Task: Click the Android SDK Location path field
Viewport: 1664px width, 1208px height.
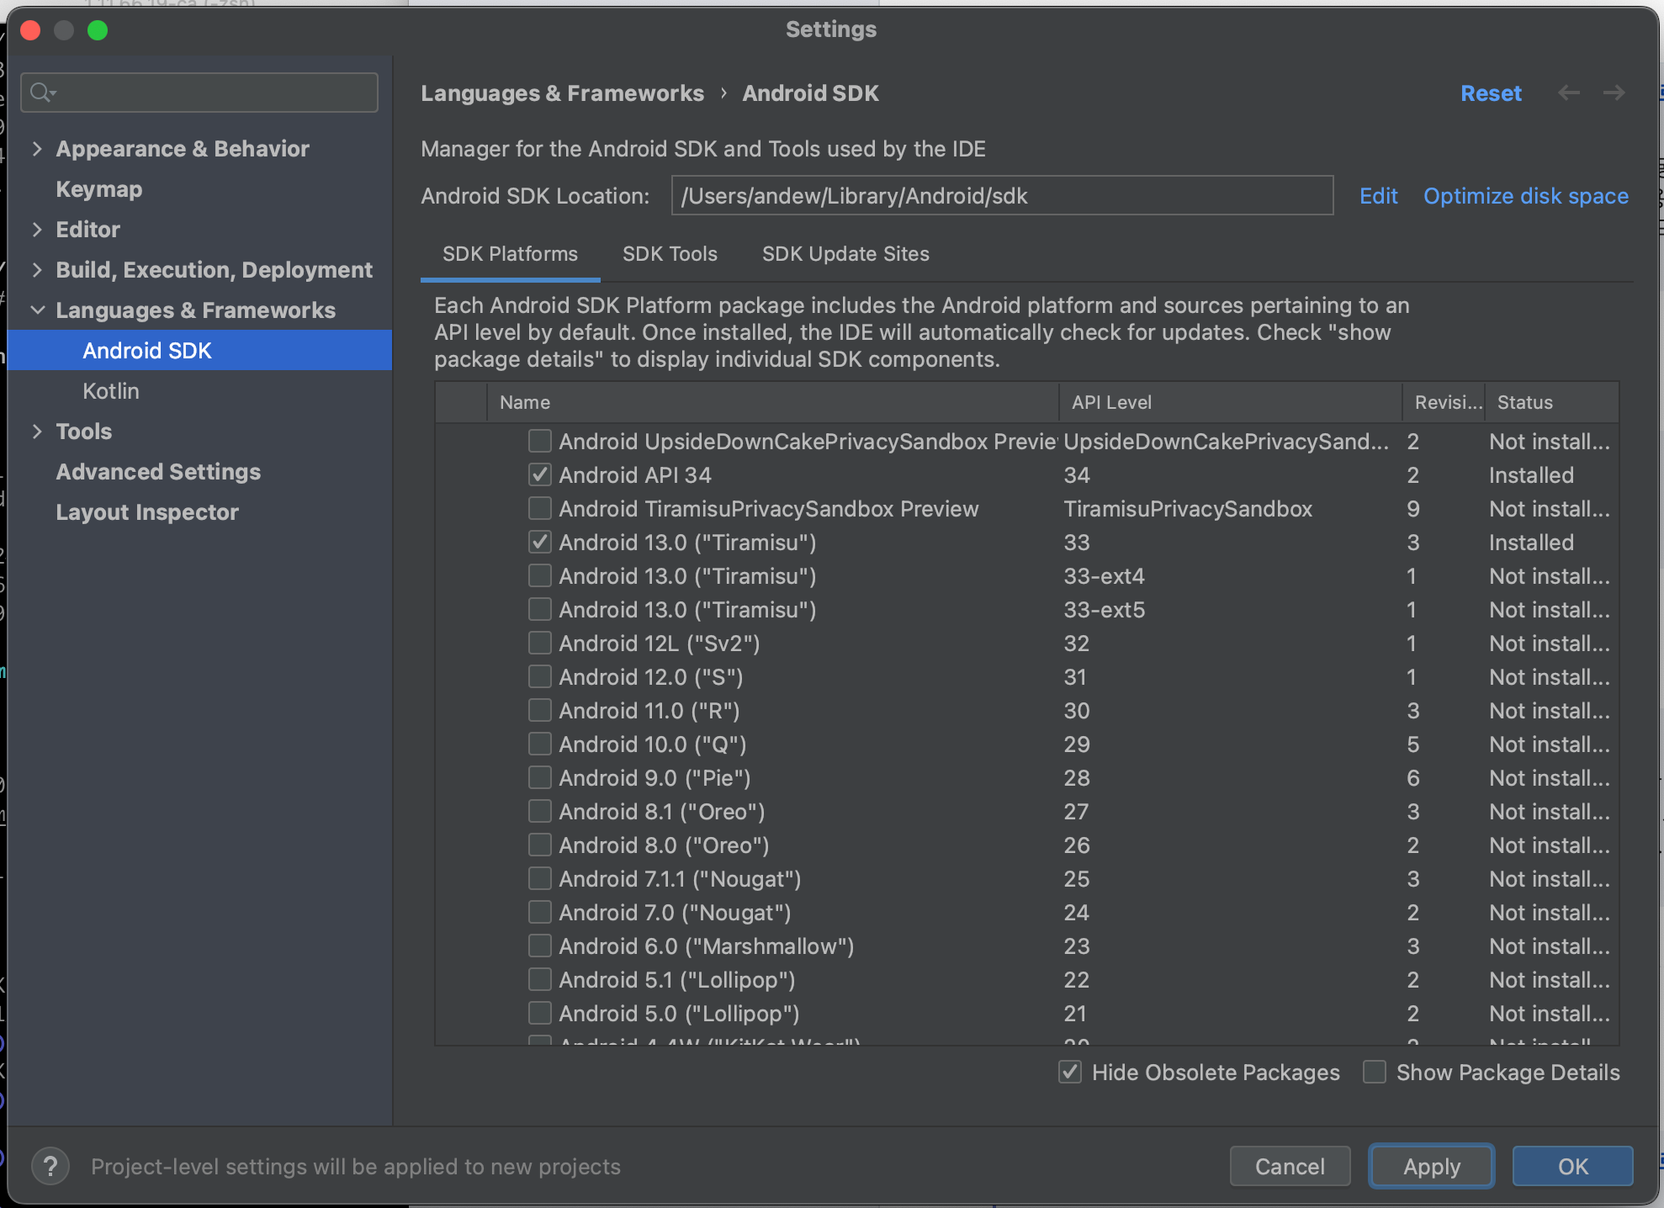Action: pyautogui.click(x=1001, y=196)
